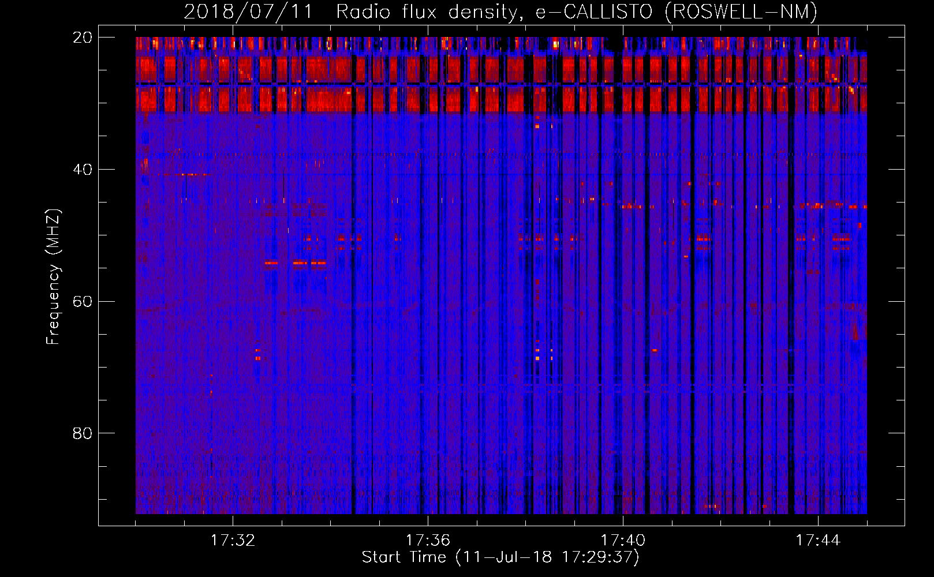
Task: Click the plot title 'Radio flux density, e-CALLISTO (ROSWELL-NM)'
Action: click(577, 12)
